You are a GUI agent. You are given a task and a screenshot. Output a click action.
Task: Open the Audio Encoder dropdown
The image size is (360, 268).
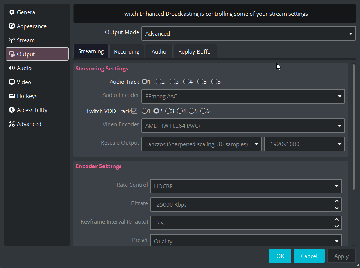[x=243, y=96]
